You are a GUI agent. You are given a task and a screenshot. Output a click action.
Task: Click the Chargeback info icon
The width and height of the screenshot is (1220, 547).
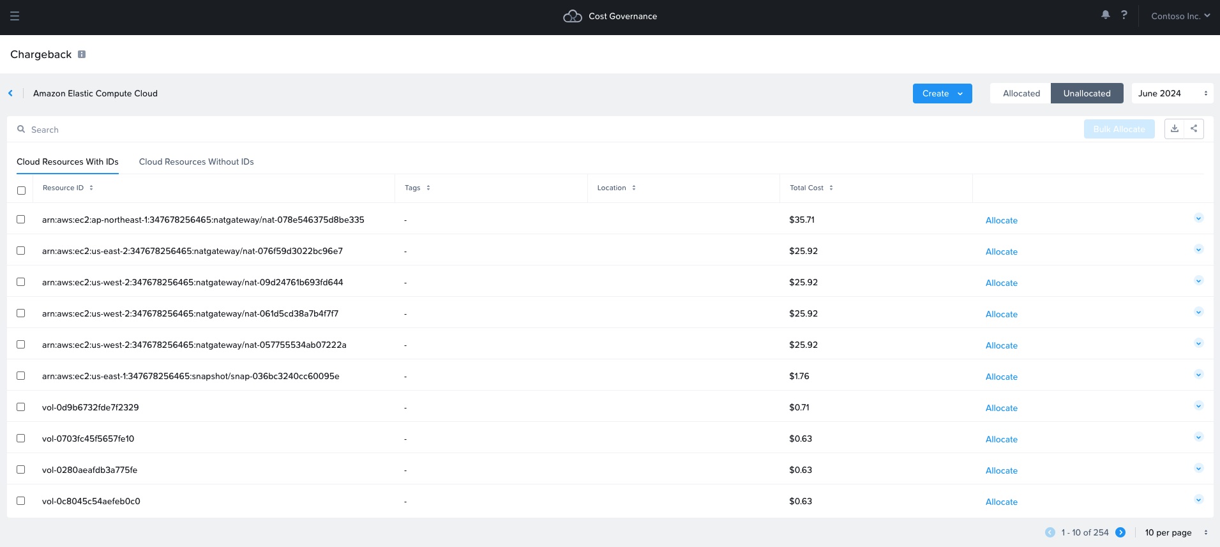pyautogui.click(x=82, y=54)
